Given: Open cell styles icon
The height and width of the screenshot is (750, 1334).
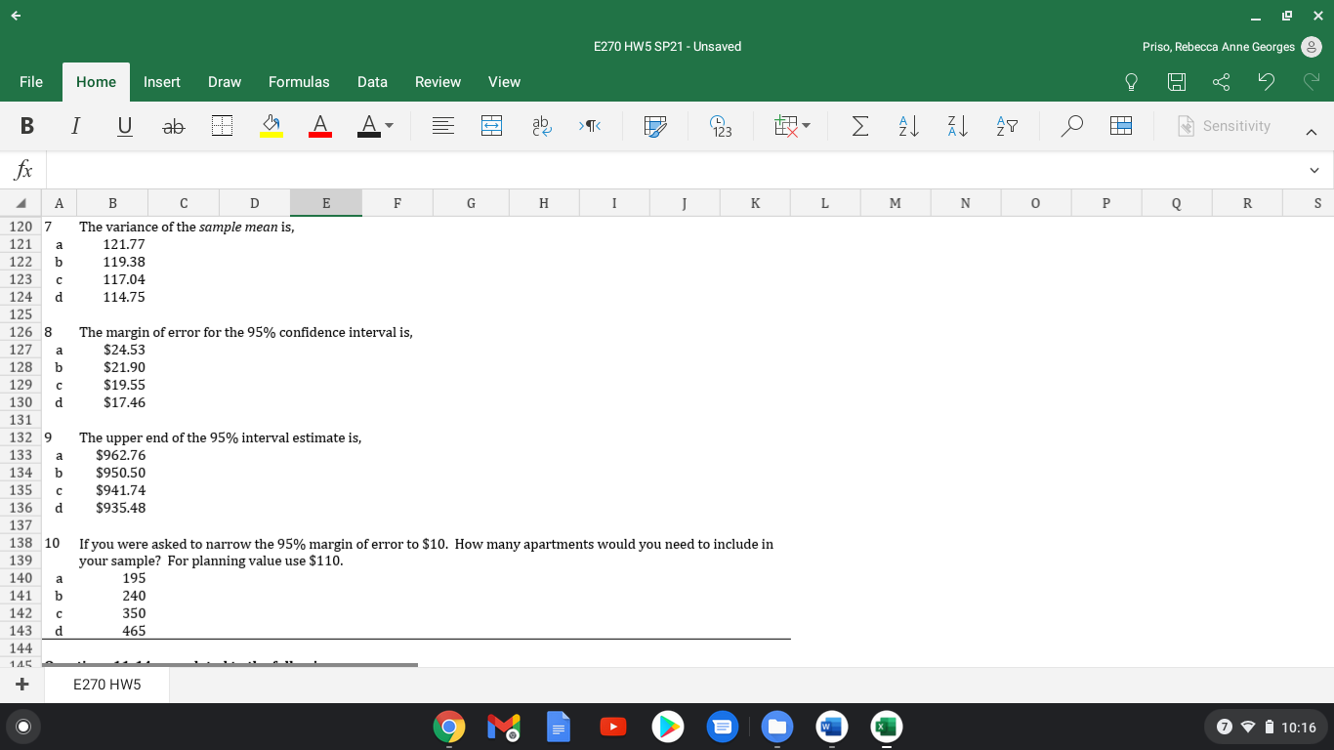Looking at the screenshot, I should 655,126.
